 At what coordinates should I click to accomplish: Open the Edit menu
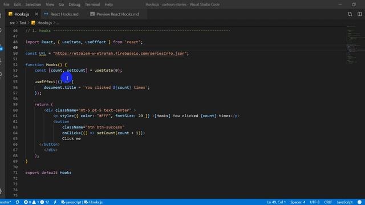click(x=17, y=5)
